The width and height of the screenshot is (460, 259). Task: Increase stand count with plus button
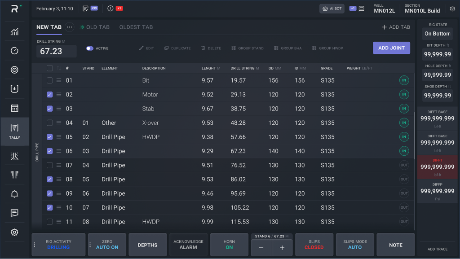point(282,248)
